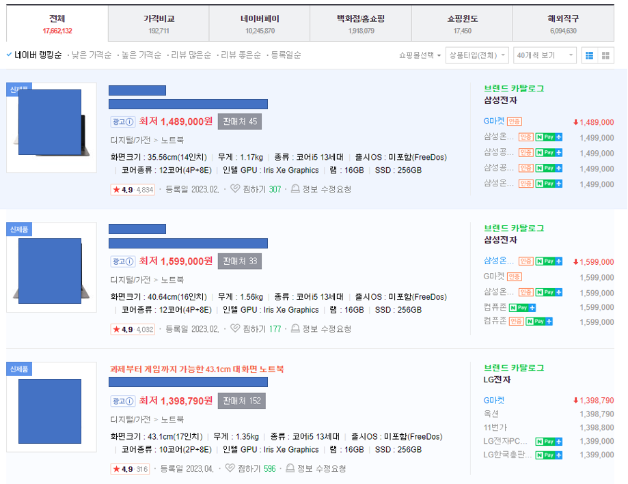628x484 pixels.
Task: Switch to list view icon
Action: 589,55
